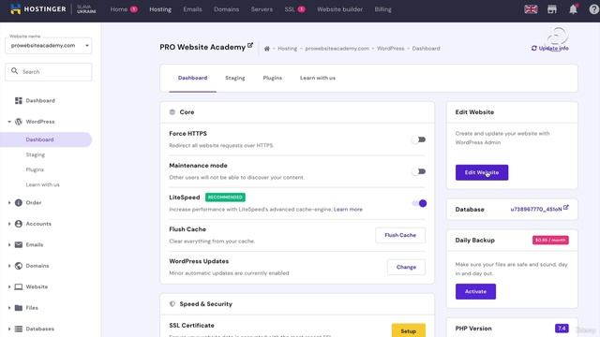The image size is (600, 337).
Task: Click the Hosting breadcrumb link
Action: coord(288,49)
